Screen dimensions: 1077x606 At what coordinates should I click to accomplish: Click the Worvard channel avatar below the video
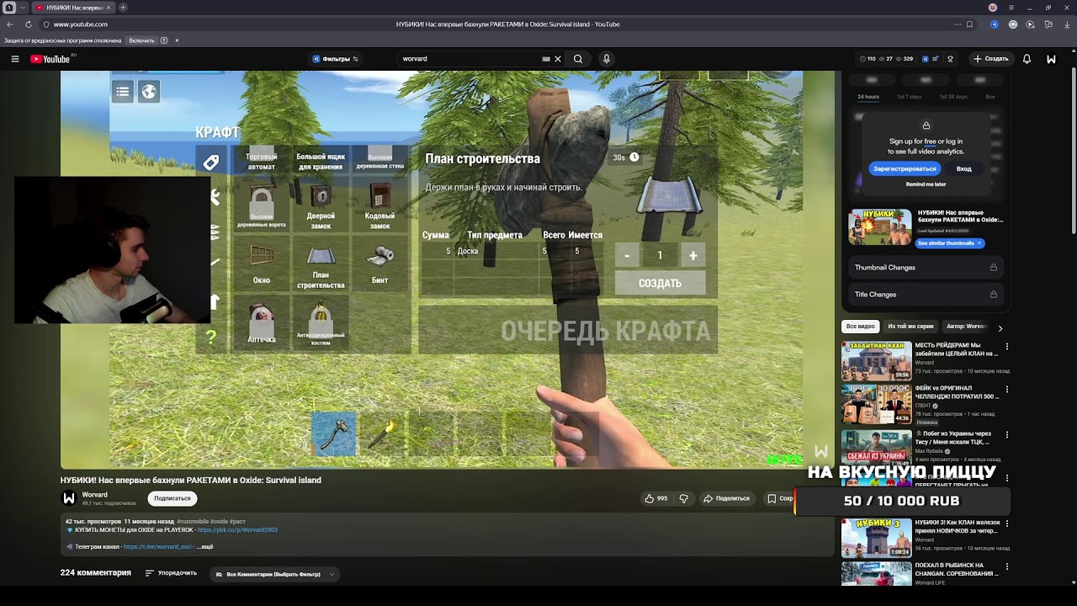69,498
